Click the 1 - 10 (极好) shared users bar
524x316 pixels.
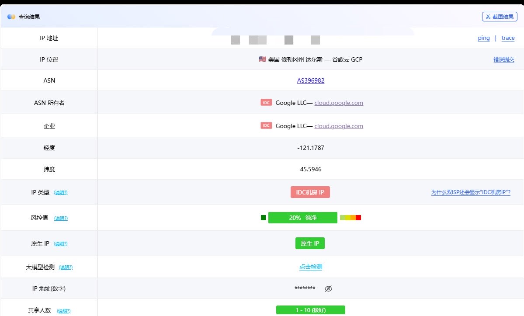310,310
